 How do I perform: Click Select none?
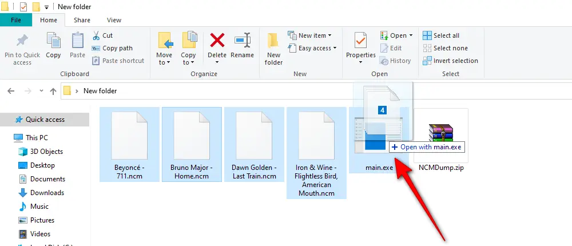[x=445, y=48]
